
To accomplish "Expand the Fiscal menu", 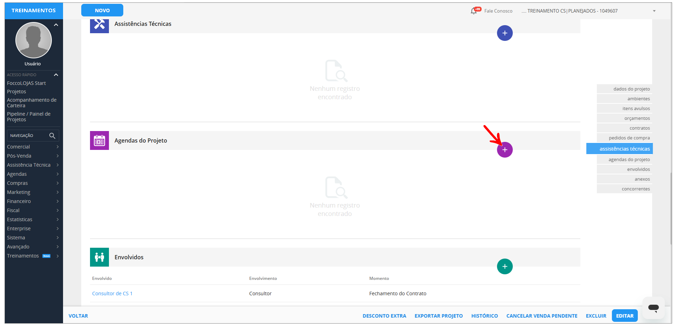I will [33, 210].
